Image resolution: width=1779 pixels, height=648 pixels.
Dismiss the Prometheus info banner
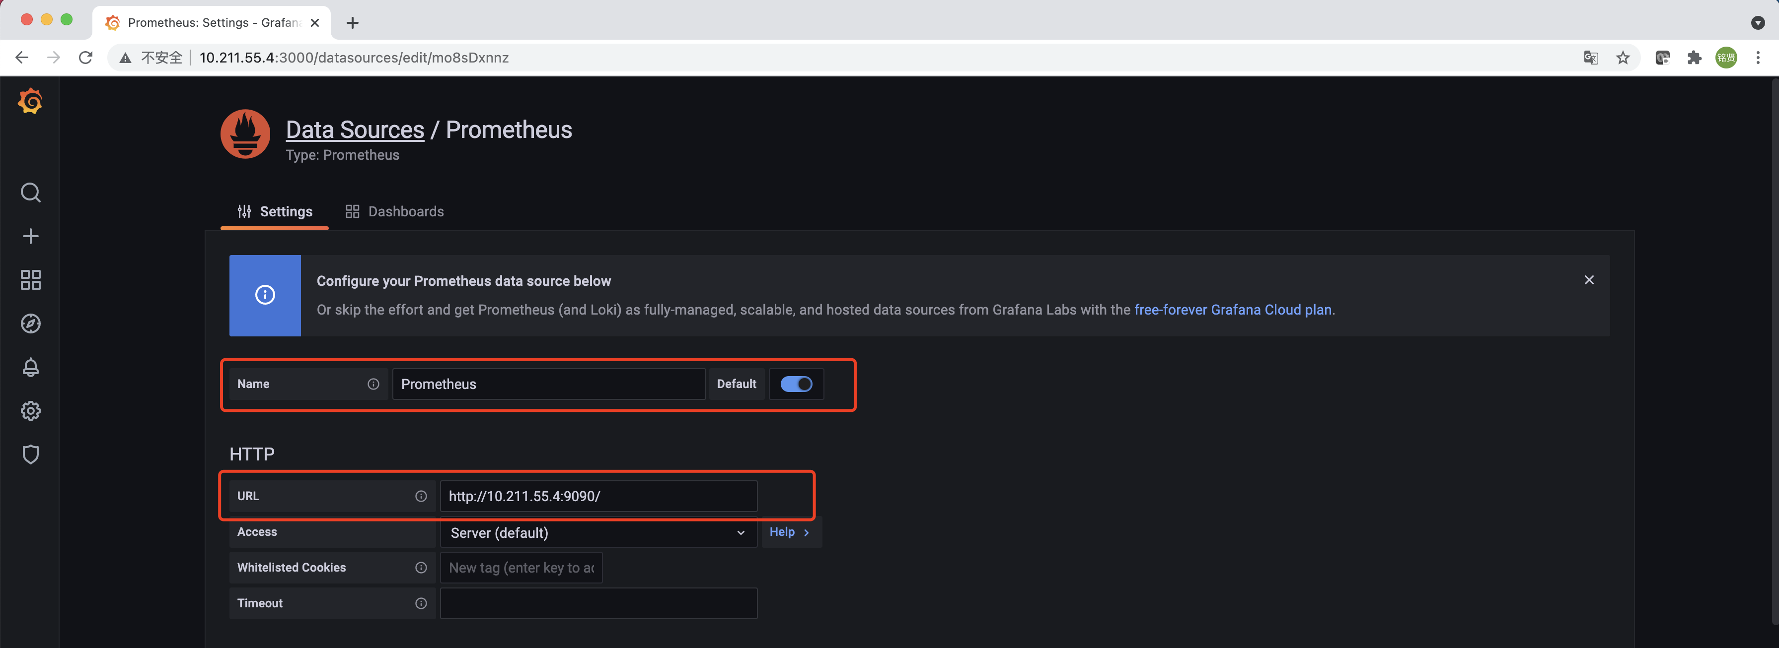[x=1588, y=279]
